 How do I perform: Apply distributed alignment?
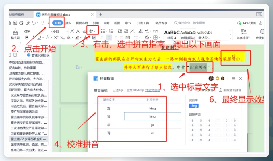pos(128,37)
